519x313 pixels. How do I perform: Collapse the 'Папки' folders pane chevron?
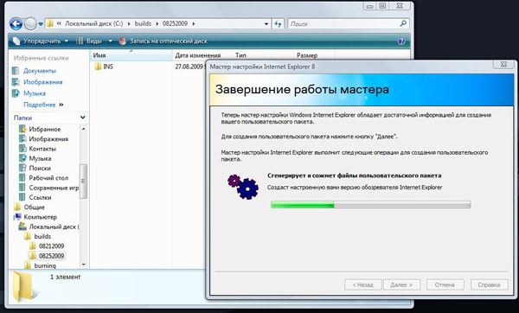83,118
